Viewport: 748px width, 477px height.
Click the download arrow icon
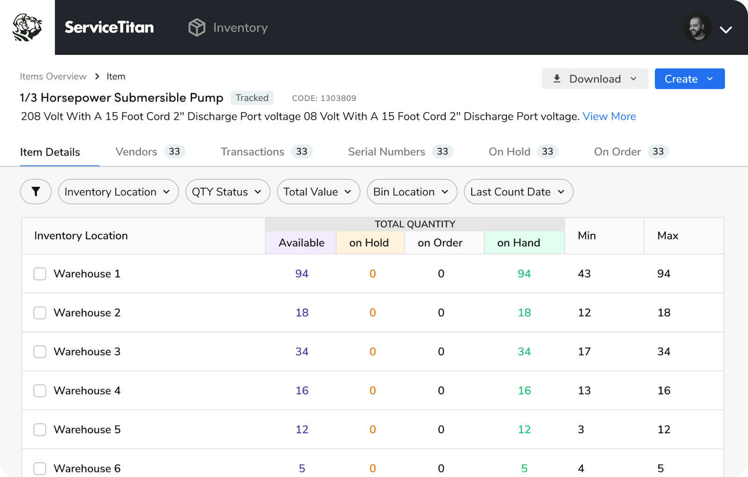pyautogui.click(x=557, y=78)
